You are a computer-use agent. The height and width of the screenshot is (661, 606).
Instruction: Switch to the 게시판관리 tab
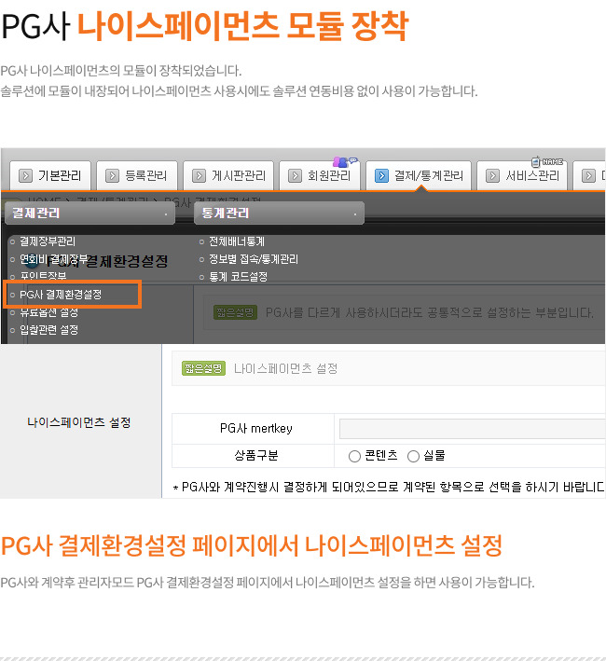click(x=228, y=175)
